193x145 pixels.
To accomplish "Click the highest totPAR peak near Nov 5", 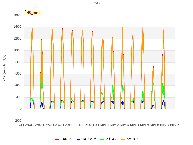I will (x=143, y=26).
